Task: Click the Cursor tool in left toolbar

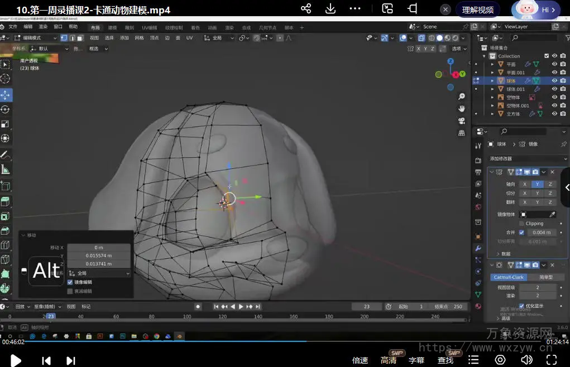Action: [6, 79]
